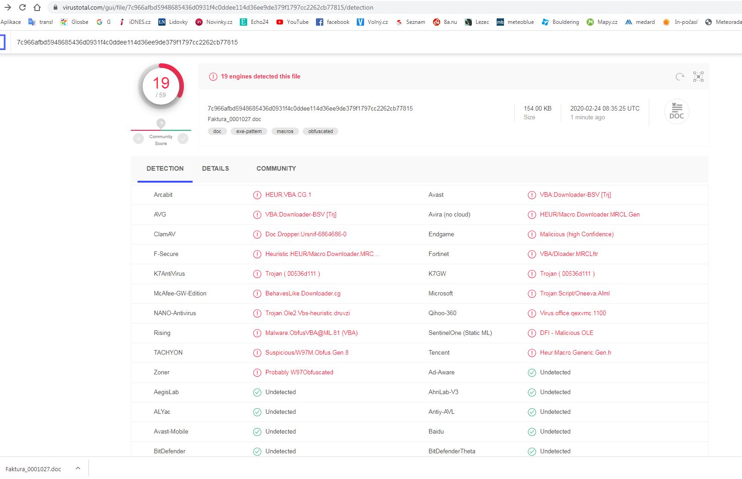Click the exe-pattern tag

pyautogui.click(x=249, y=131)
